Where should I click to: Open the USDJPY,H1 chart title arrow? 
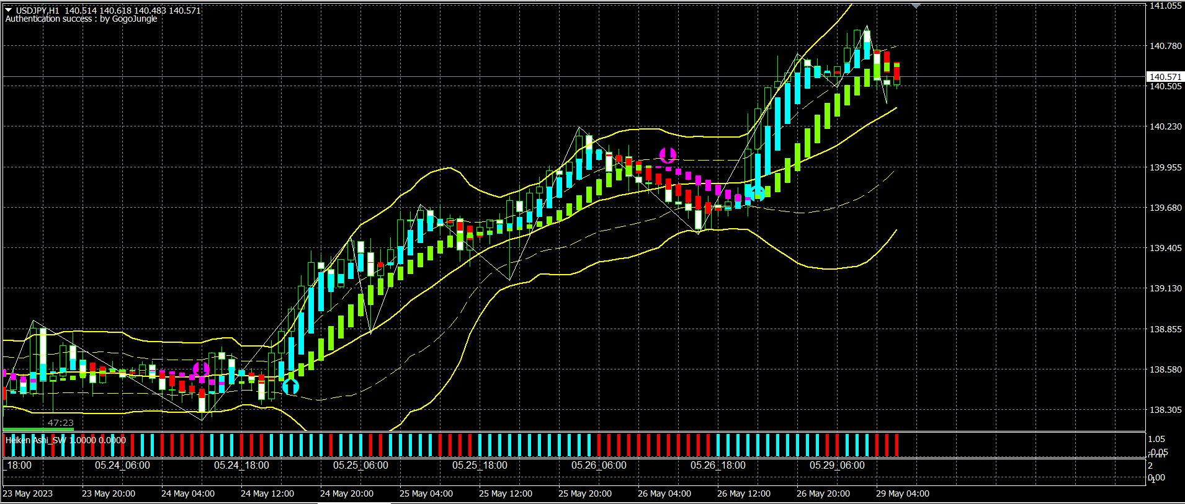[x=9, y=10]
